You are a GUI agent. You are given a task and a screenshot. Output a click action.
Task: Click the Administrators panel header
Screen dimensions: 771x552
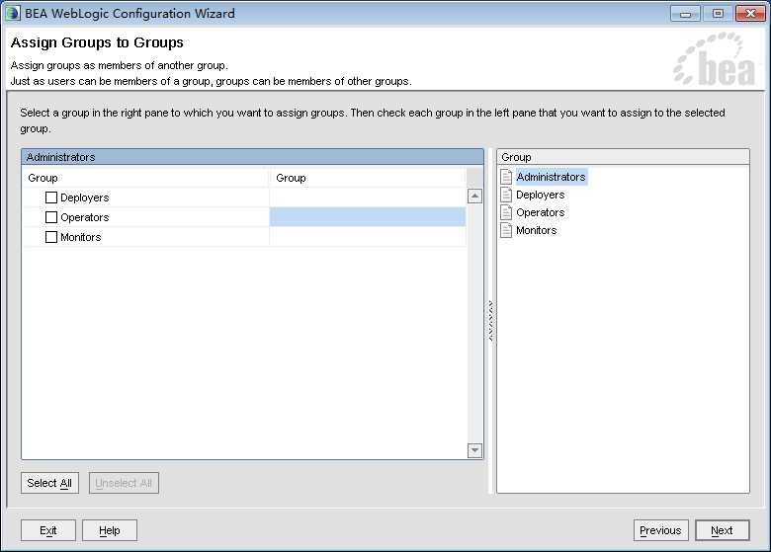[x=252, y=157]
